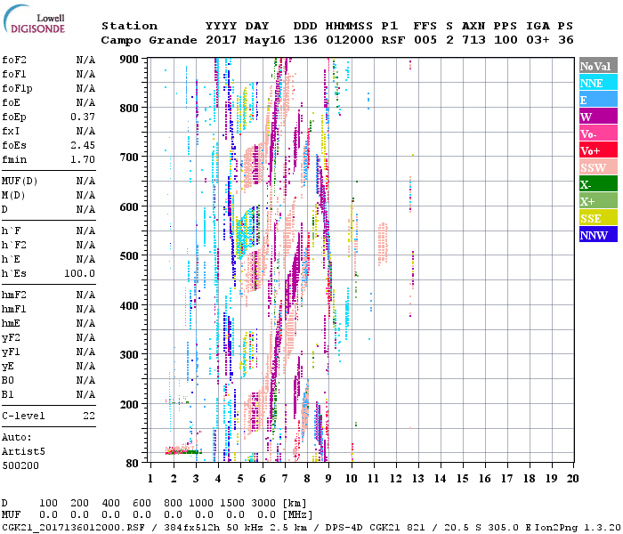The image size is (623, 534).
Task: Click the fxI parameter label
Action: point(11,131)
